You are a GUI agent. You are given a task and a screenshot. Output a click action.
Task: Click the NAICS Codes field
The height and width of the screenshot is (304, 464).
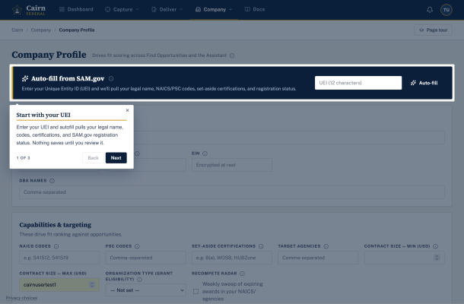click(x=59, y=258)
